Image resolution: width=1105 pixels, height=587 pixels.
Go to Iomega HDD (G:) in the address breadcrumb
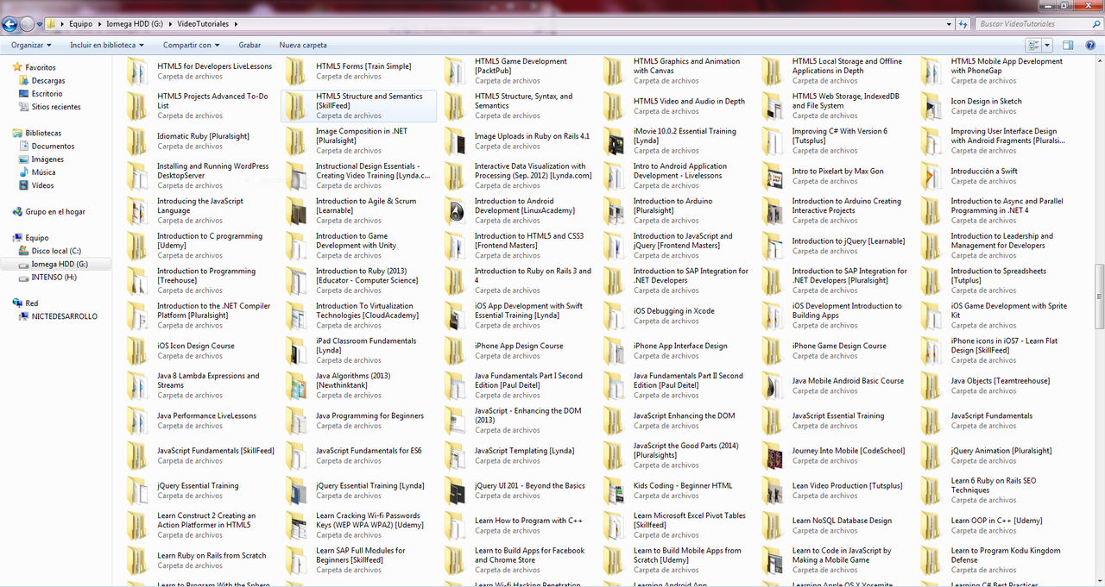pyautogui.click(x=135, y=24)
